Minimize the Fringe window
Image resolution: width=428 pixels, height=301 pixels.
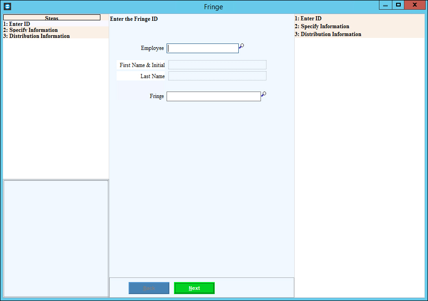click(x=385, y=5)
